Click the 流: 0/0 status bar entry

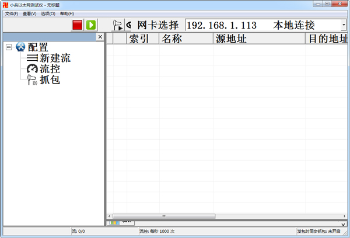tap(78, 232)
